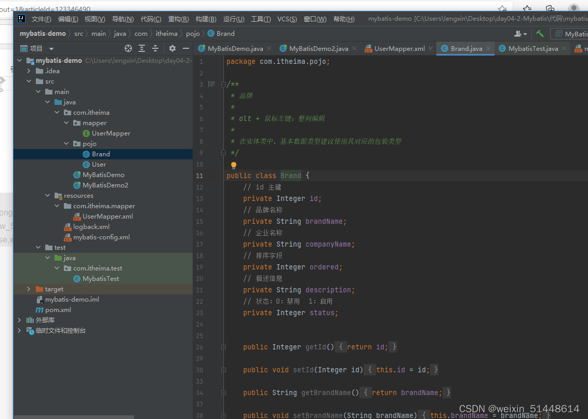588x419 pixels.
Task: Select pom.xml in project tree
Action: pyautogui.click(x=54, y=310)
